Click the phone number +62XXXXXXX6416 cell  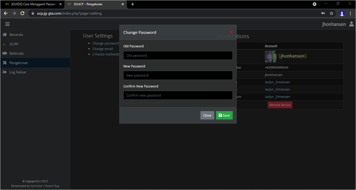pos(276,67)
